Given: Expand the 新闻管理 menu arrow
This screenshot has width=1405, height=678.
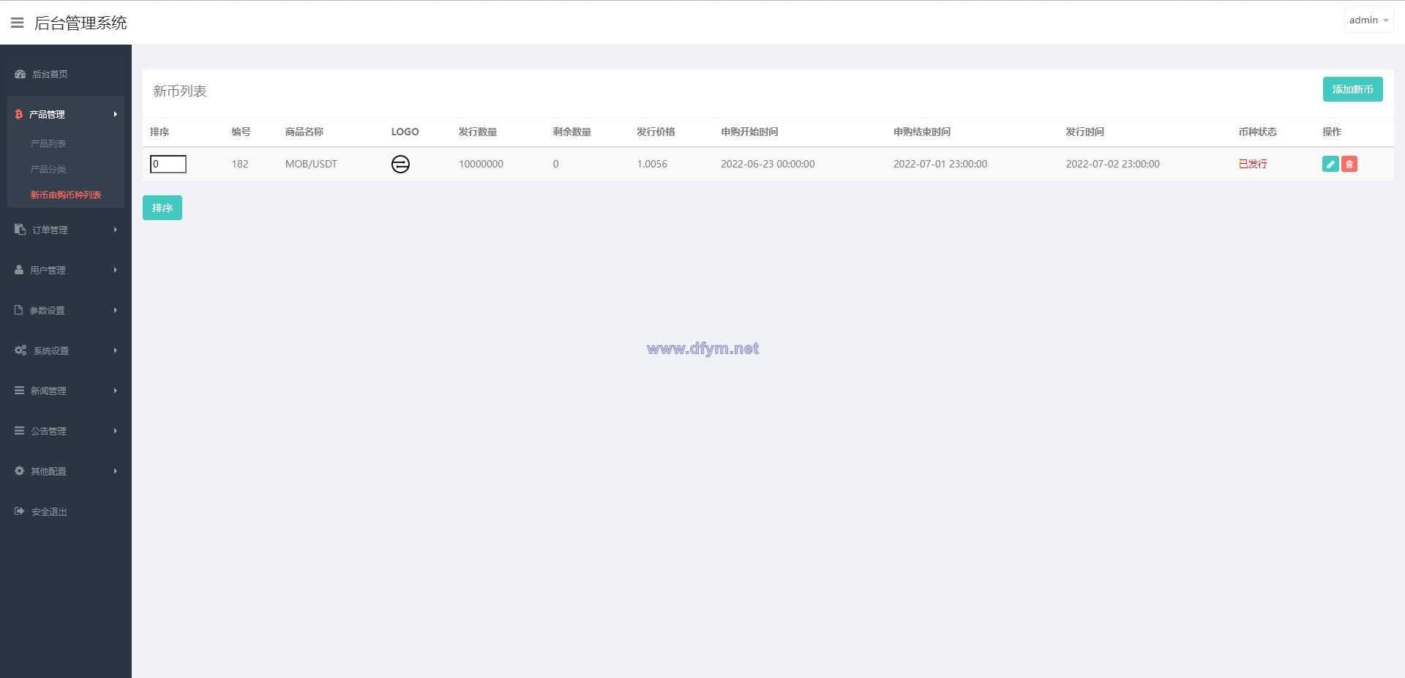Looking at the screenshot, I should point(116,391).
